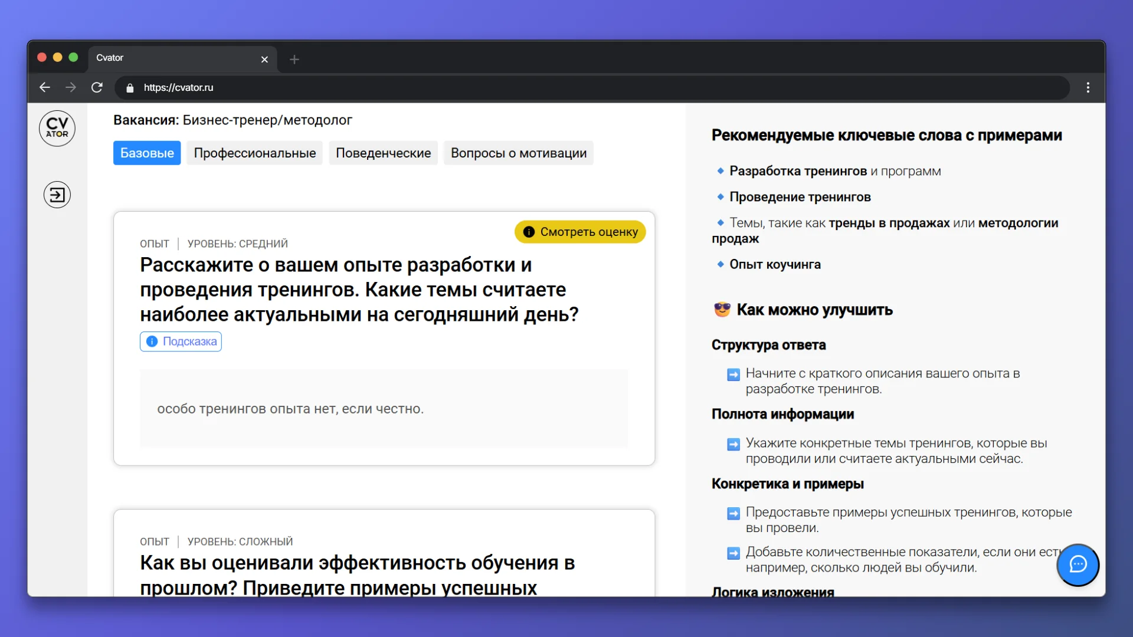The width and height of the screenshot is (1133, 637).
Task: Close the Cvator browser tab
Action: click(x=264, y=60)
